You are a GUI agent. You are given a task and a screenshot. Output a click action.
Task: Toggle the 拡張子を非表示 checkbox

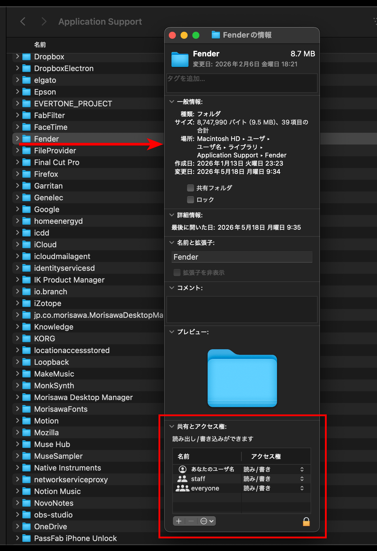(x=177, y=273)
